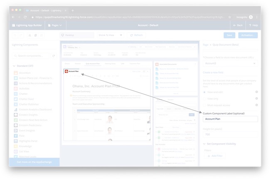Click the Chatter component in the list

[23, 94]
